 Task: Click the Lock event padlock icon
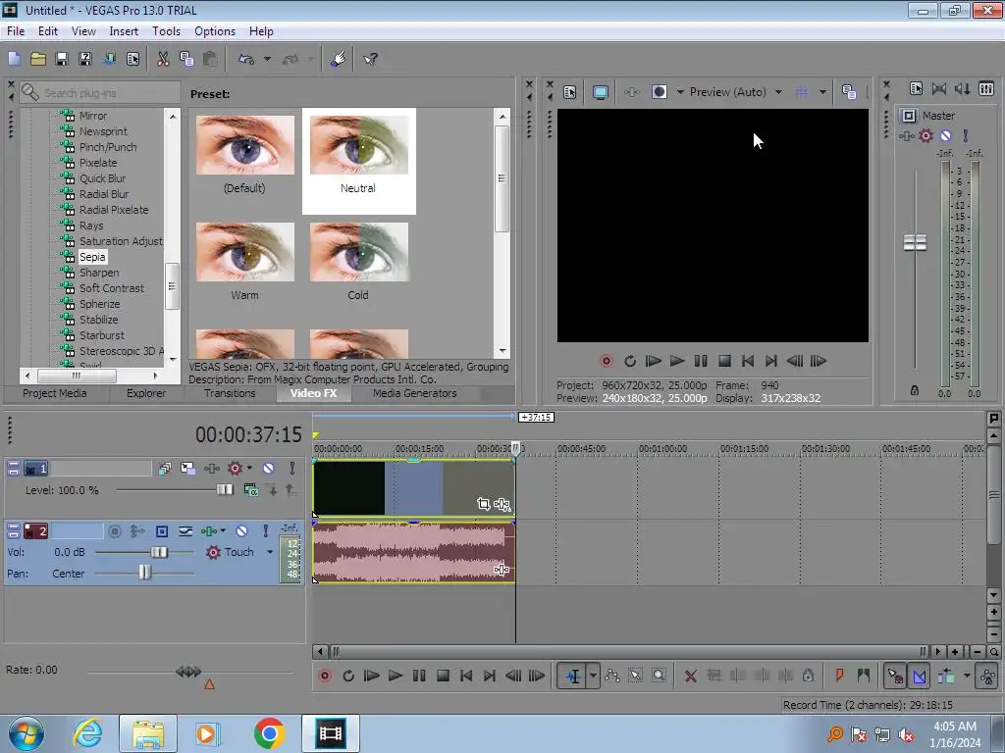pyautogui.click(x=809, y=676)
